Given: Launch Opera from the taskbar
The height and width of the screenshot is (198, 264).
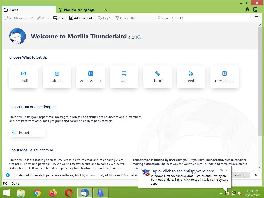Looking at the screenshot, I should click(x=69, y=193).
